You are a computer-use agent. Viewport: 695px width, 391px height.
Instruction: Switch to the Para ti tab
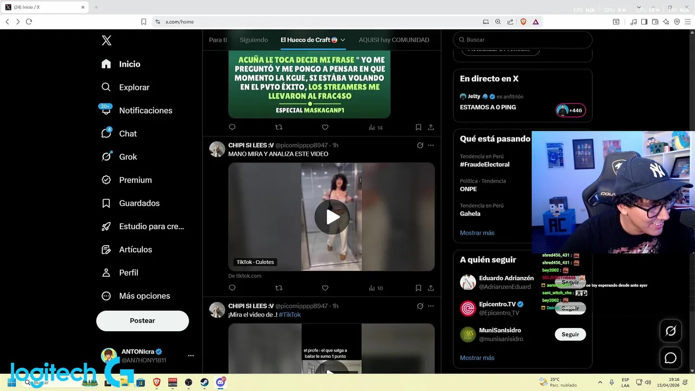218,40
